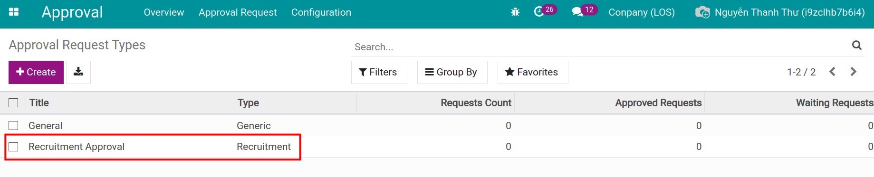874x177 pixels.
Task: Open the Recruitment Approval record
Action: pyautogui.click(x=77, y=147)
